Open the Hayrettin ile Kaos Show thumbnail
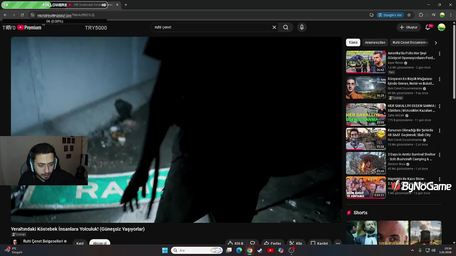The image size is (456, 256). (366, 187)
